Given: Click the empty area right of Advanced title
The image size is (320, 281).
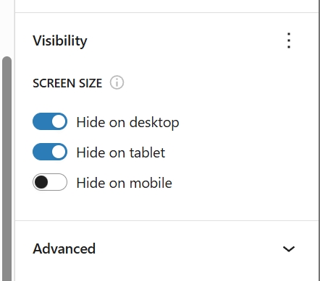Looking at the screenshot, I should point(188,248).
